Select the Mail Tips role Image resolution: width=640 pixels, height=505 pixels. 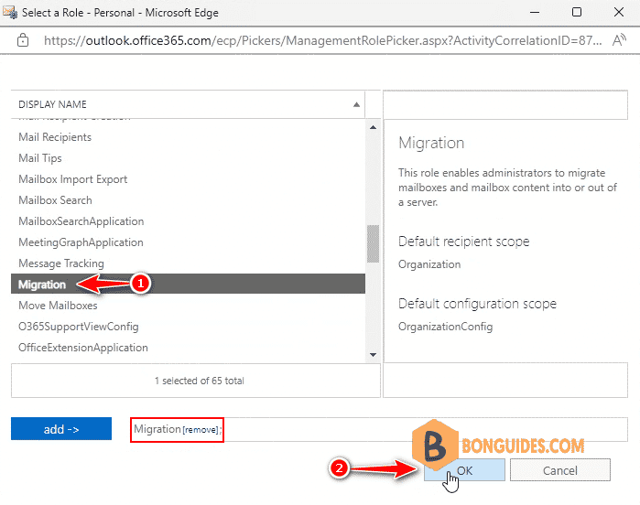pyautogui.click(x=40, y=158)
